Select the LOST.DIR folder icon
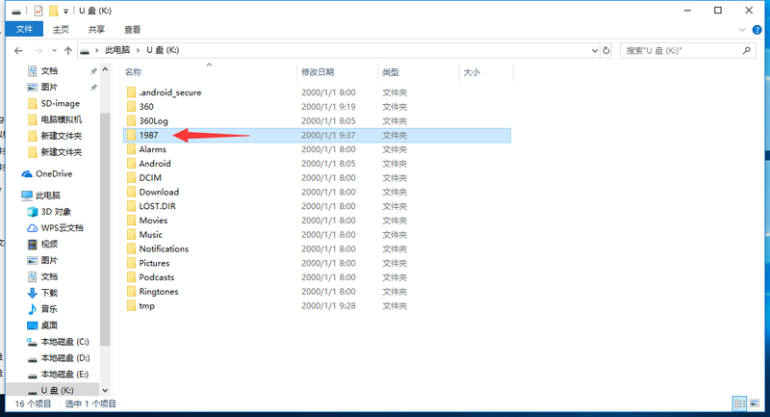770x417 pixels. [131, 206]
